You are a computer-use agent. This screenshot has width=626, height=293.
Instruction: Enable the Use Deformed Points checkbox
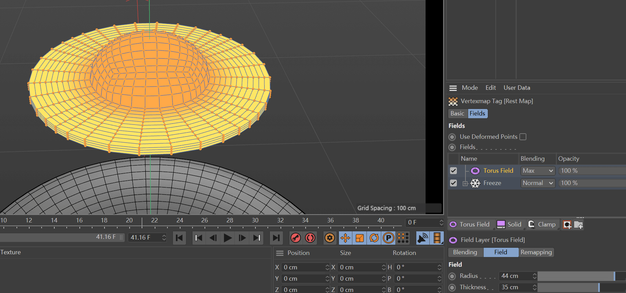523,137
